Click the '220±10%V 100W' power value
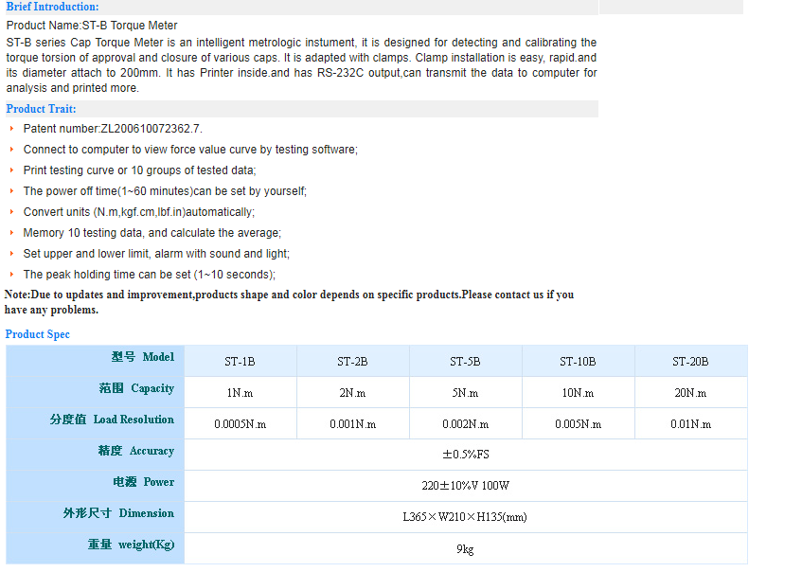This screenshot has height=572, width=802. coord(466,486)
